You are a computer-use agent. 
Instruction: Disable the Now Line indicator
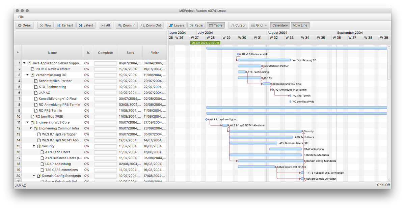click(x=300, y=25)
